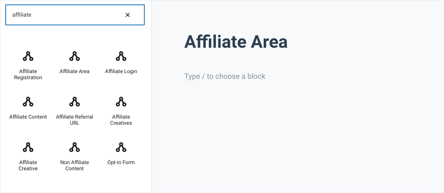Choose the Affiliate Content block icon
Screen dimensions: 444x193
28,102
